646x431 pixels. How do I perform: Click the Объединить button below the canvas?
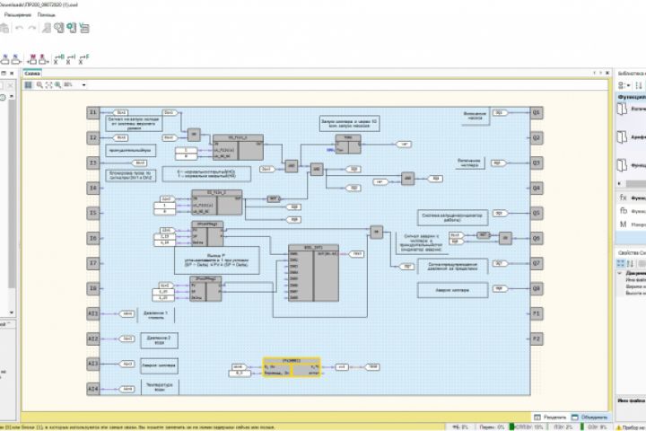590,418
